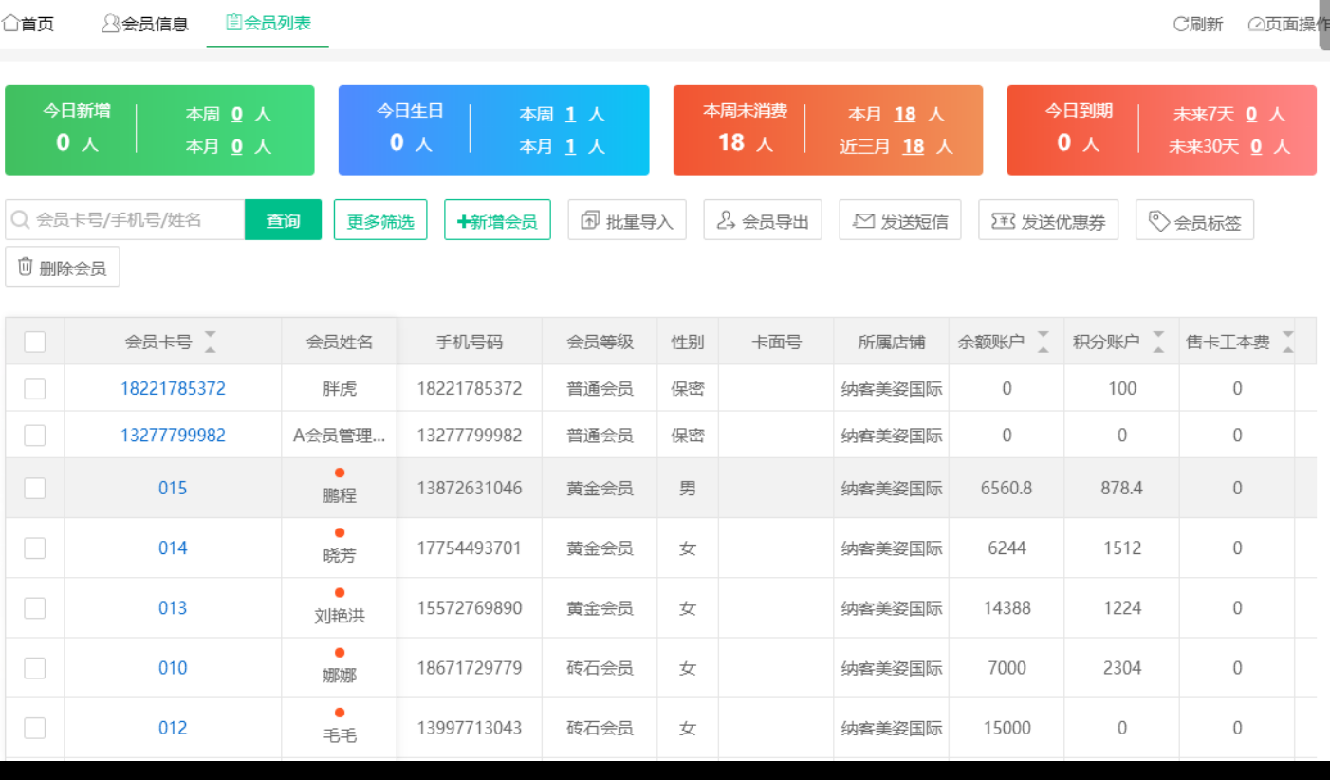The image size is (1330, 780).
Task: Select the 发送短信 envelope icon
Action: 862,219
